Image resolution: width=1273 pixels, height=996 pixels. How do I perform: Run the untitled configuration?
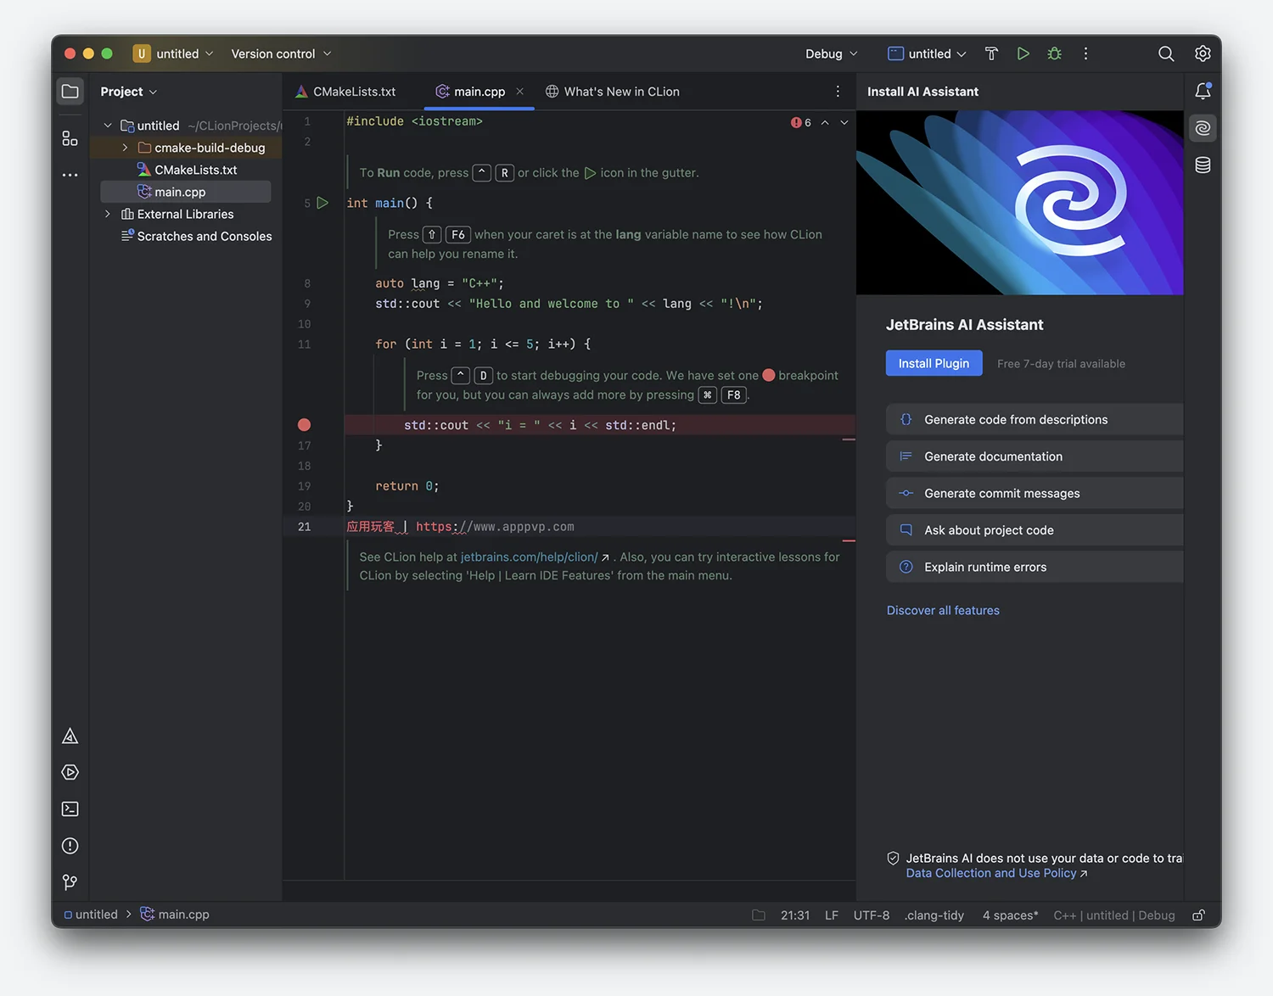(x=1023, y=53)
